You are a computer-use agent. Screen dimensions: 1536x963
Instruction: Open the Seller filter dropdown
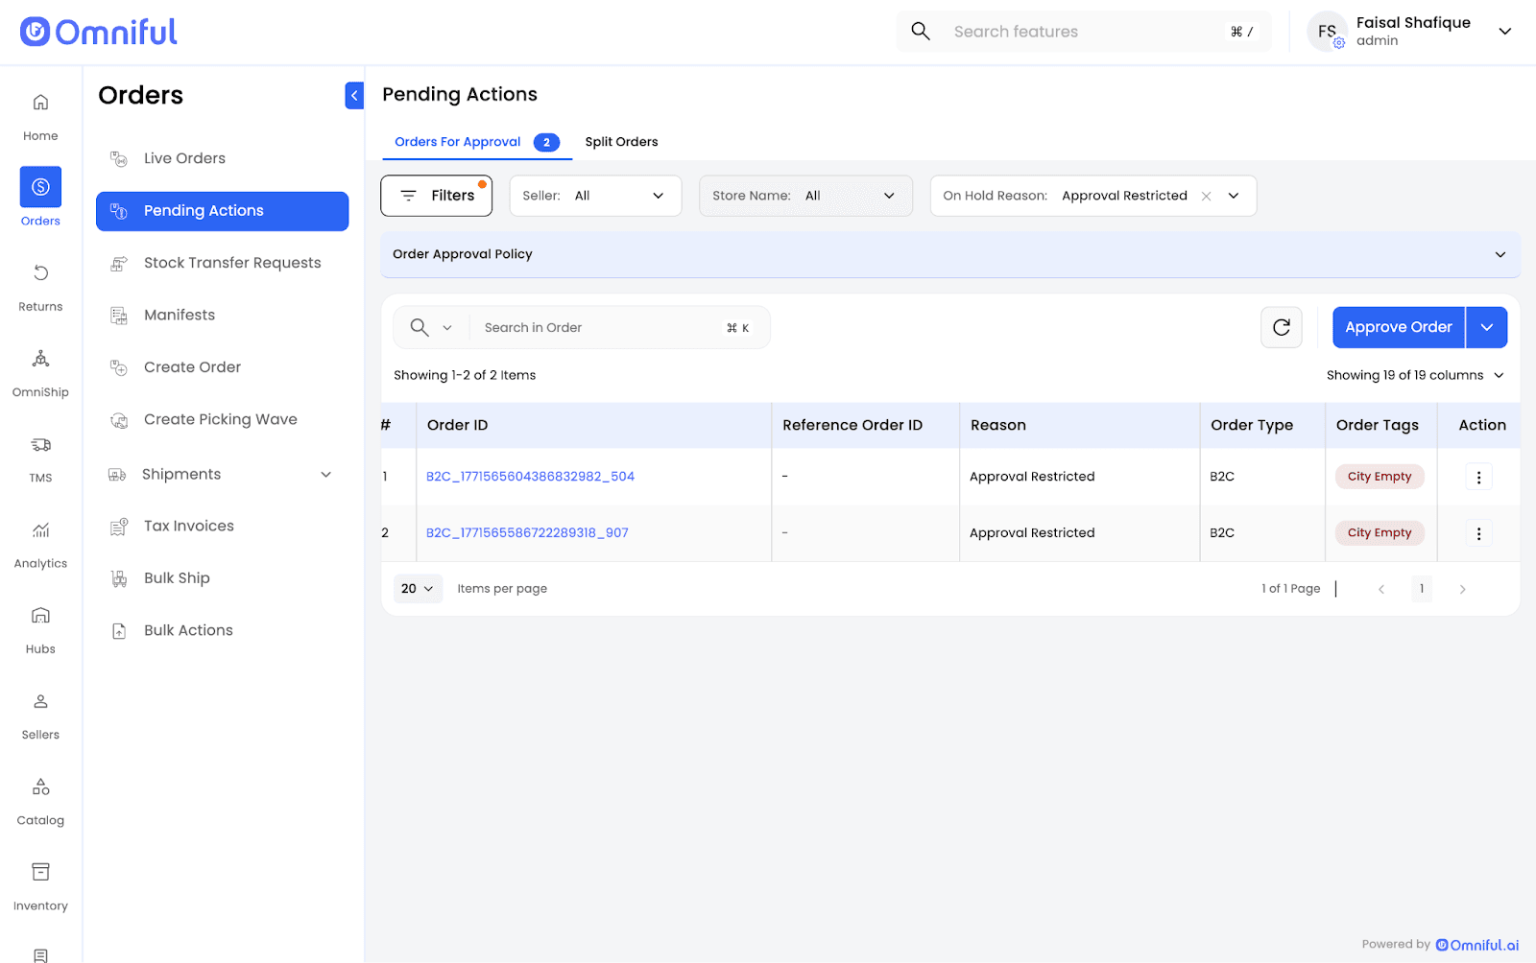[595, 196]
